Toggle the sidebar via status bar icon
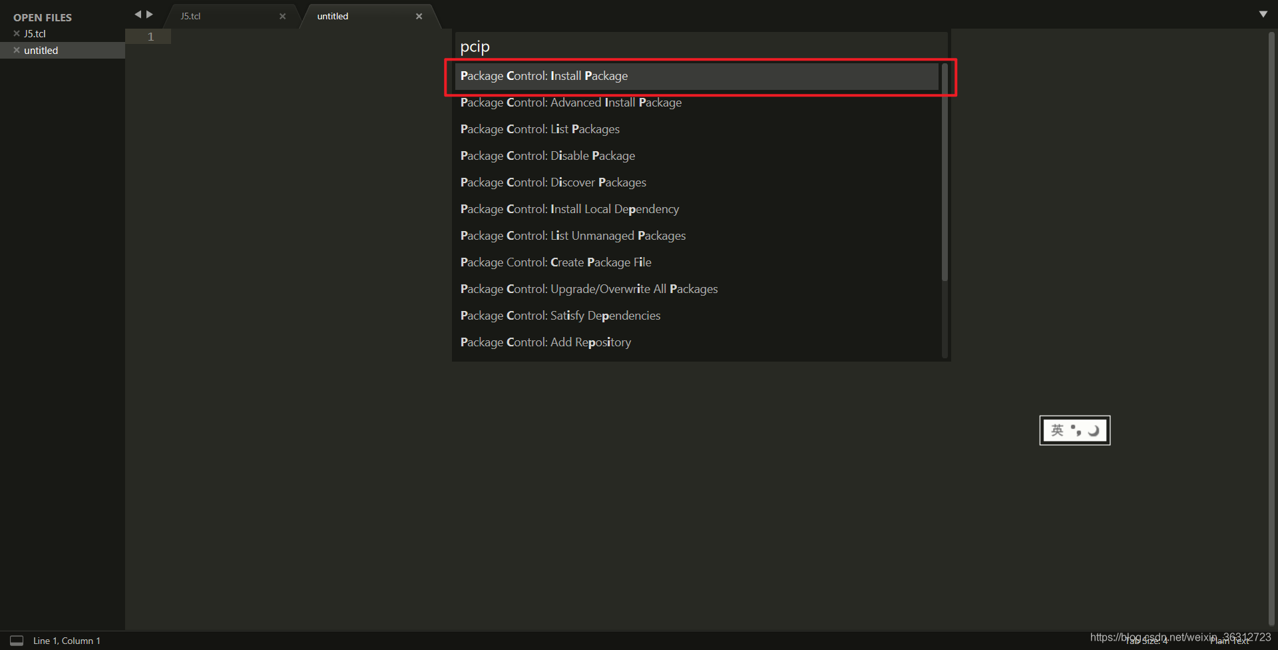 (17, 641)
